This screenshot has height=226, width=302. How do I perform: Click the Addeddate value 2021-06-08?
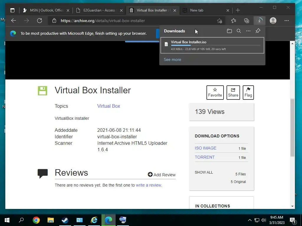coord(119,130)
